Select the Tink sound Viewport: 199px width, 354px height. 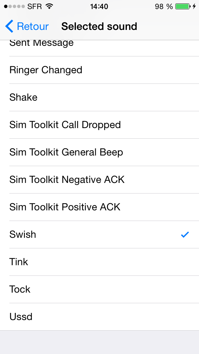pos(99,262)
